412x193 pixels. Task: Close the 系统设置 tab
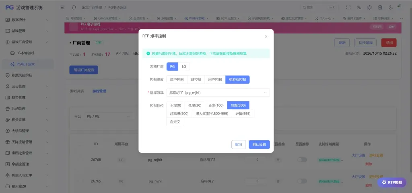pos(175,18)
